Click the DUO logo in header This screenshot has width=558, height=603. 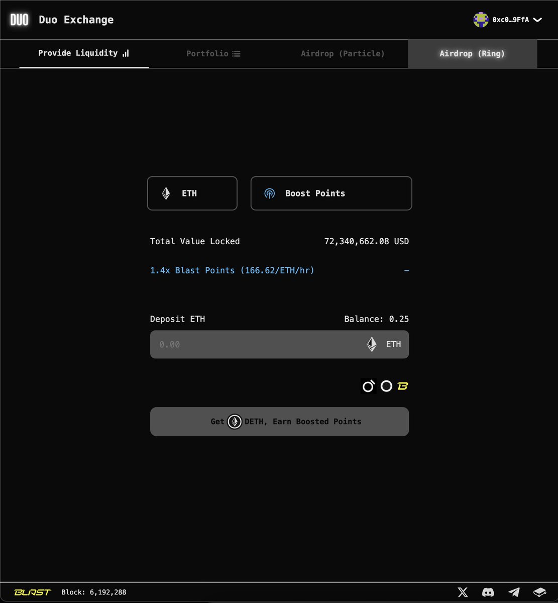click(x=20, y=20)
